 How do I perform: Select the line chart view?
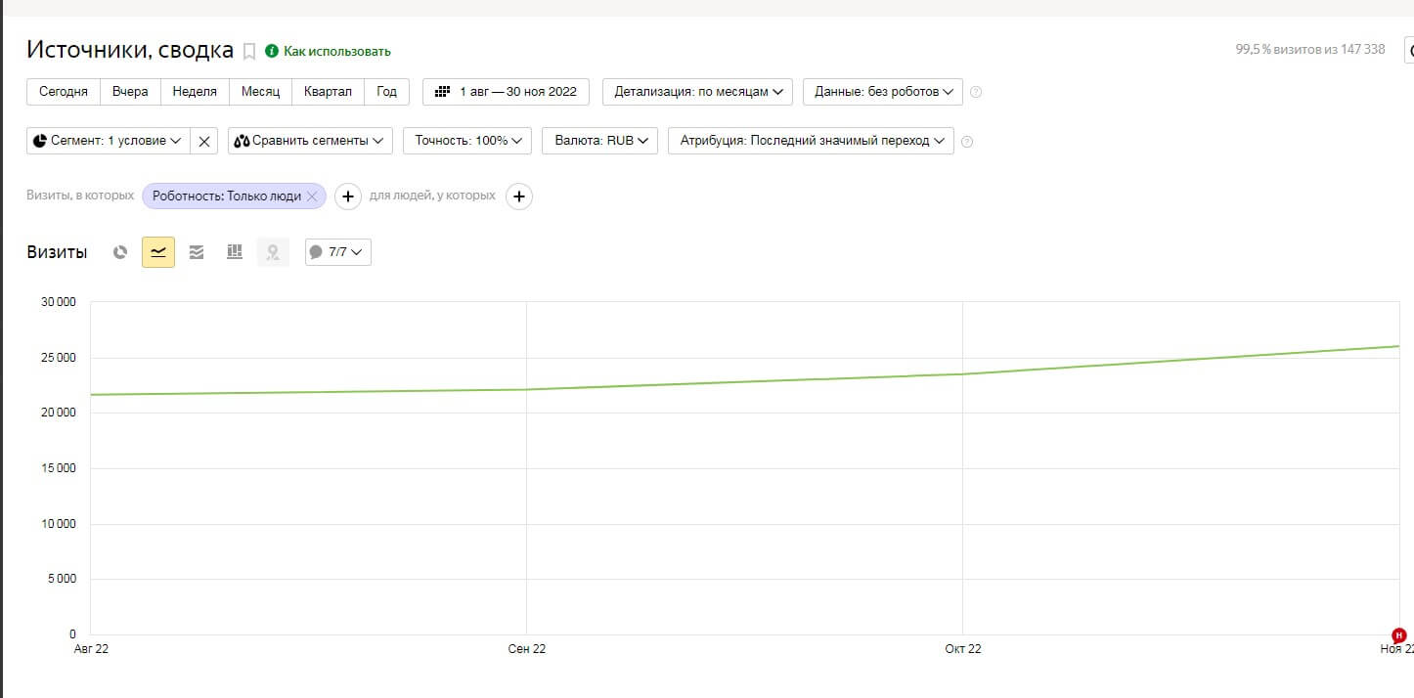[158, 252]
